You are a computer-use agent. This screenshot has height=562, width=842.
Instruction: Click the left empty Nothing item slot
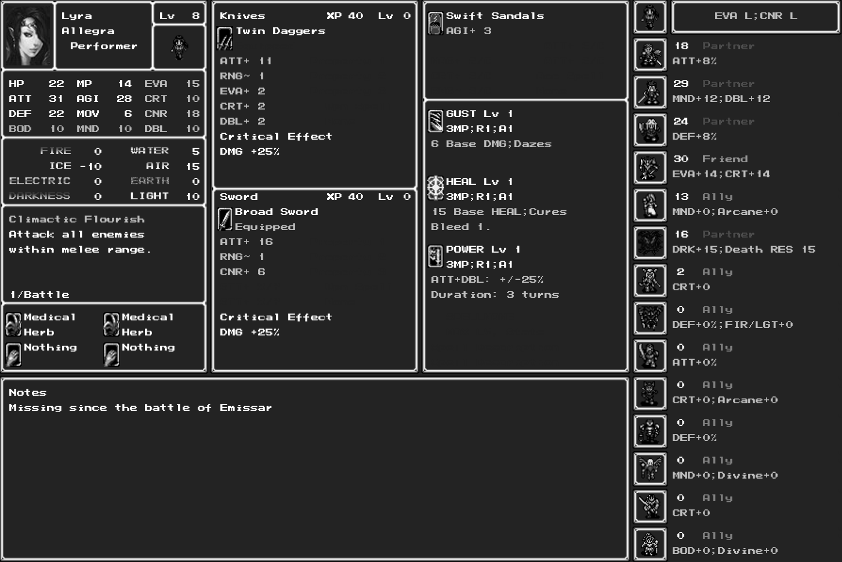pyautogui.click(x=13, y=354)
